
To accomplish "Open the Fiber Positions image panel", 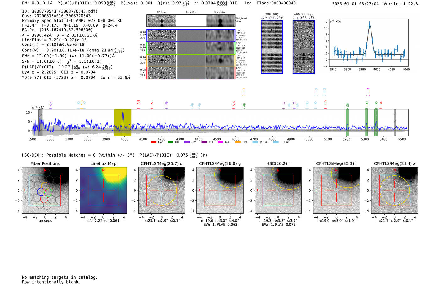I will [45, 190].
